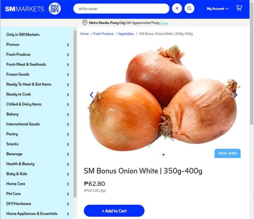Expand Fresh Meat & Seafoods chevron
This screenshot has width=254, height=219.
[68, 65]
